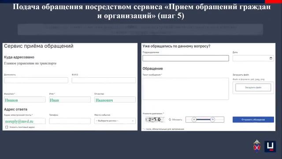
Task: Grab the left range slider handle marked 20
Action: coord(194,120)
